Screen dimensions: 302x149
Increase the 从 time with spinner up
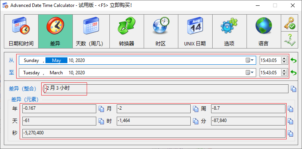284,59
